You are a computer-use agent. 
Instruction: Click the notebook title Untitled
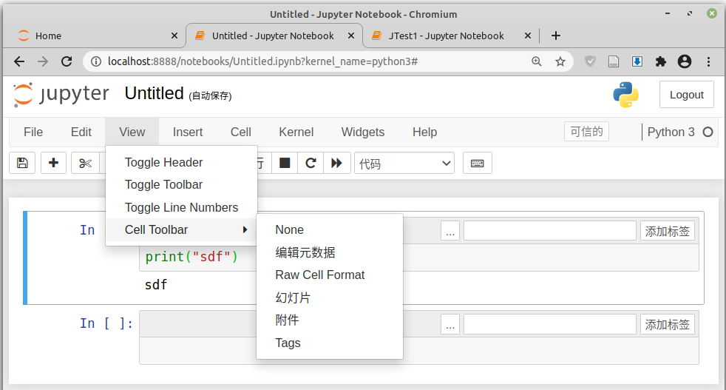[x=155, y=94]
